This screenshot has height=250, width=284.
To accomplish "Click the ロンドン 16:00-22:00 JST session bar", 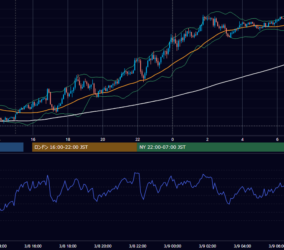I will click(84, 147).
